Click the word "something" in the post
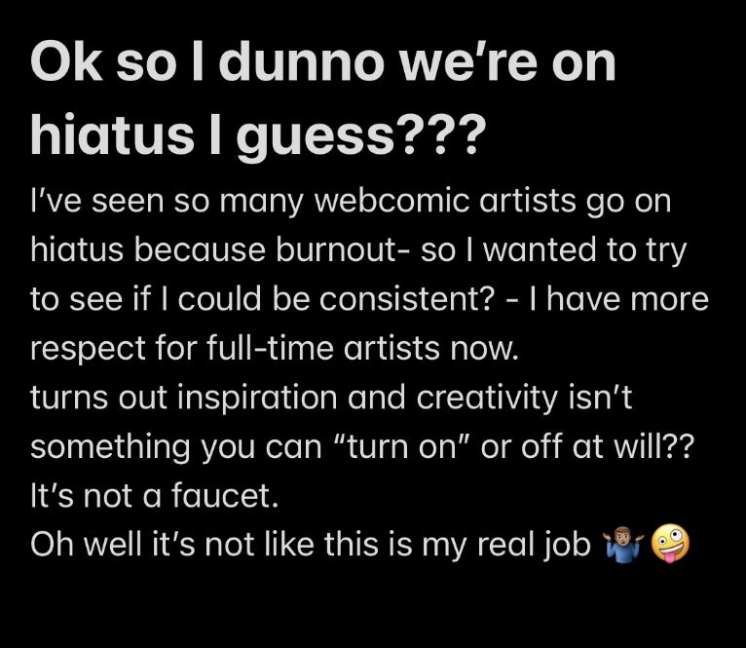The width and height of the screenshot is (746, 648). tap(110, 447)
